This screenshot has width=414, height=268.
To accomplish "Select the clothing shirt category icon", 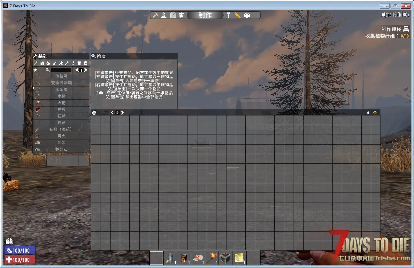I will (x=80, y=63).
